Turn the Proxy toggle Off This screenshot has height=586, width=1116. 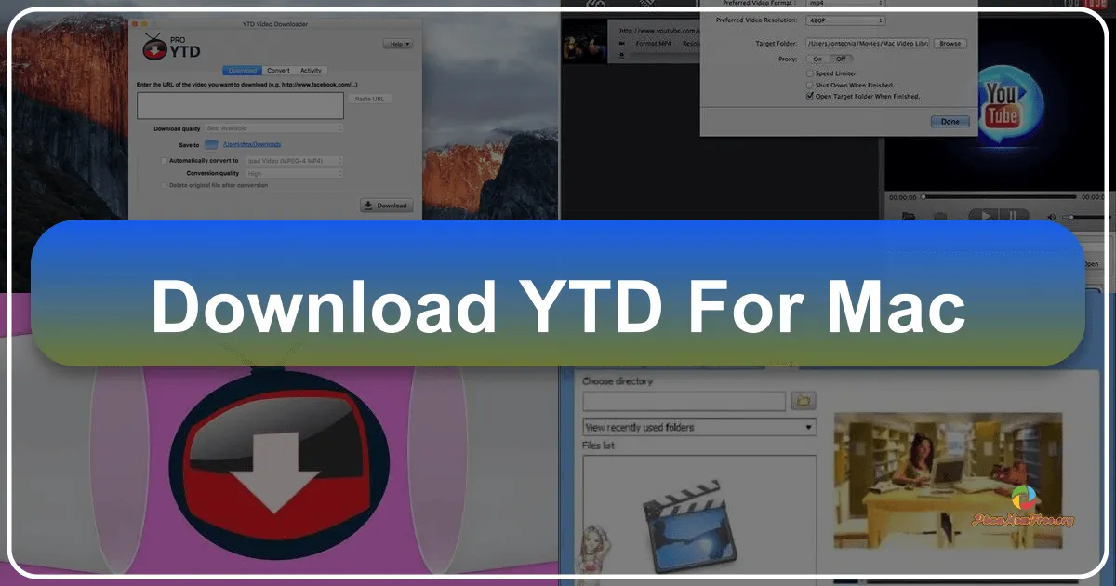[x=842, y=59]
